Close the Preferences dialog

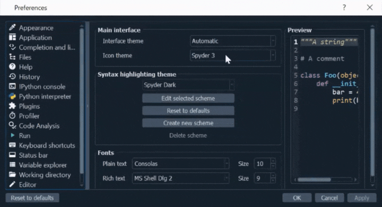coord(370,7)
